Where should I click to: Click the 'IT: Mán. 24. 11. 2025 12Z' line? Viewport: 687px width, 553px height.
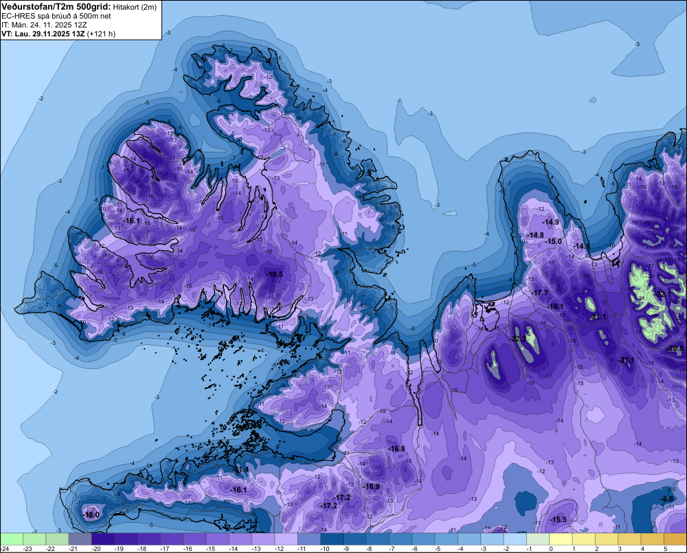(x=43, y=25)
